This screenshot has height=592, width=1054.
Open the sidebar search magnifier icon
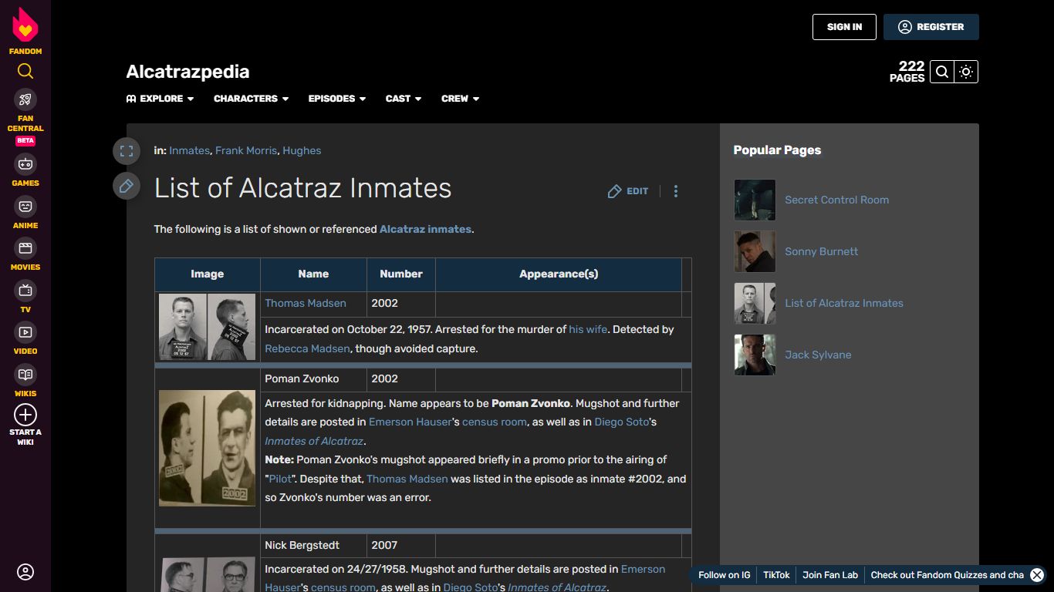[x=25, y=72]
